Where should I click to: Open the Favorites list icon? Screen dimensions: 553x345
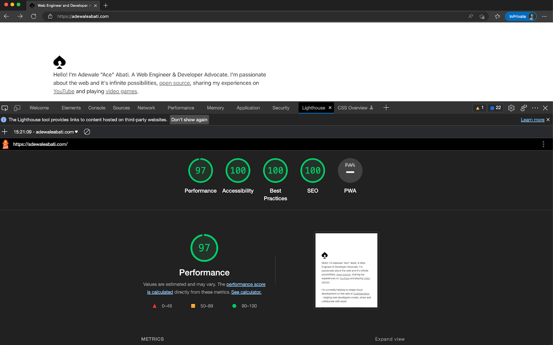pos(497,16)
